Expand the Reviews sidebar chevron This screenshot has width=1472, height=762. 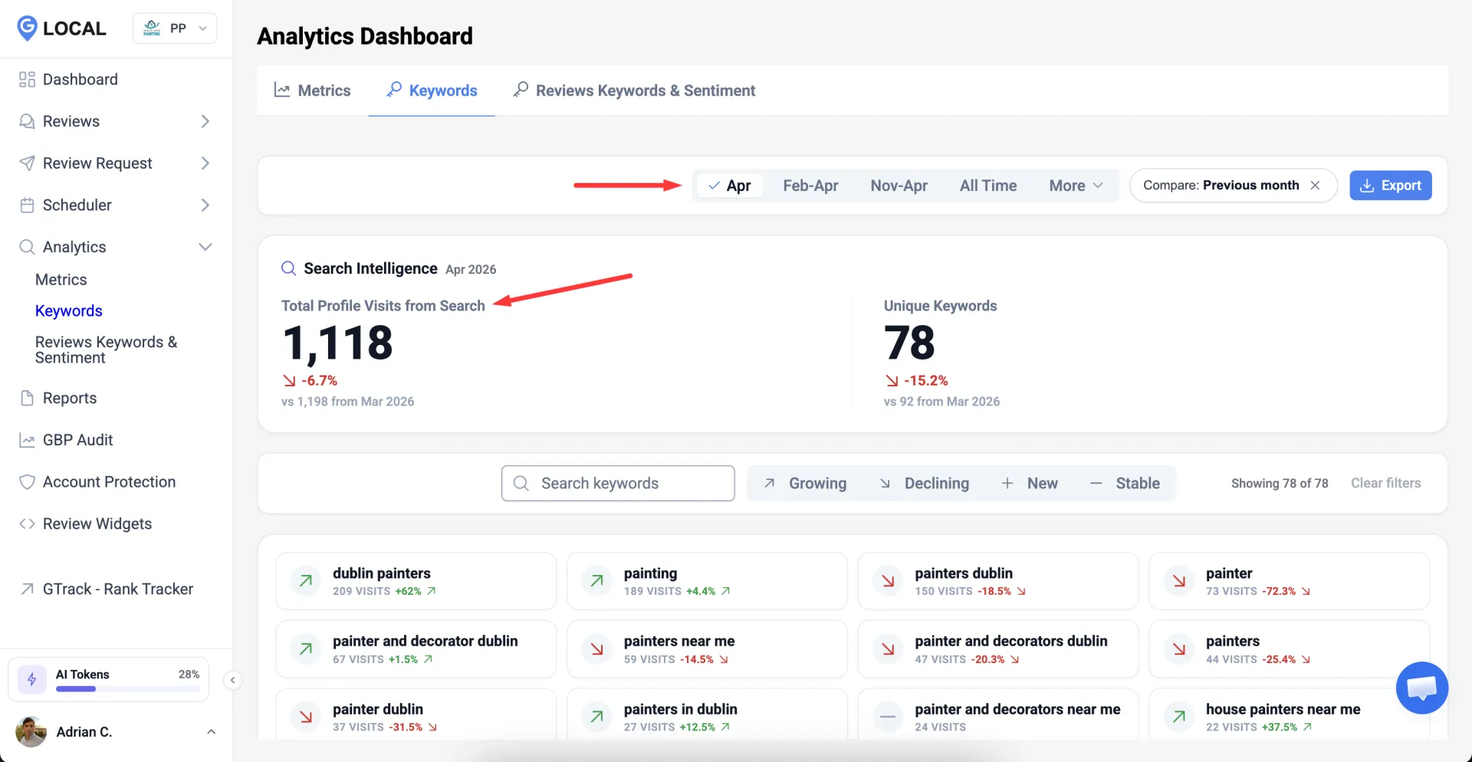coord(205,122)
